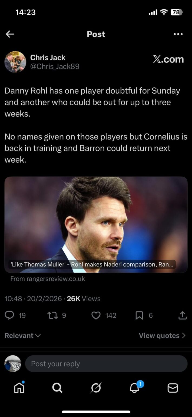This screenshot has width=192, height=417.
Task: Expand the Relevant sort dropdown
Action: (23, 336)
